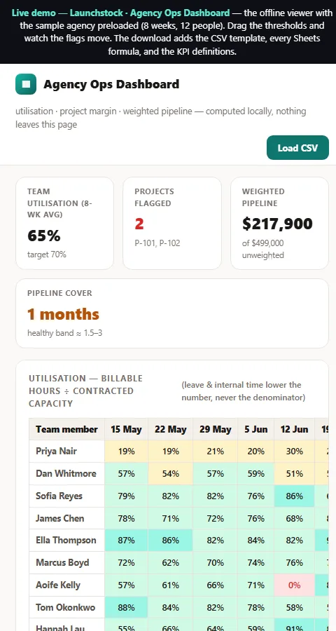Image resolution: width=336 pixels, height=631 pixels.
Task: Select the Projects Flagged card
Action: click(x=172, y=224)
